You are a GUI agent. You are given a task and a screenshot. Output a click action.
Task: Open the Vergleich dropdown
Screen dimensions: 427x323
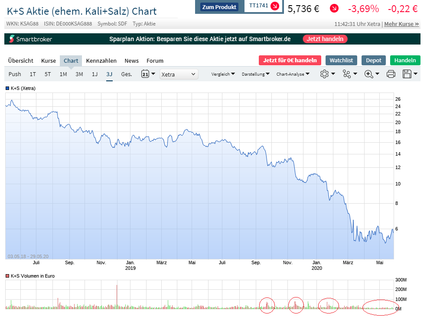(x=223, y=74)
